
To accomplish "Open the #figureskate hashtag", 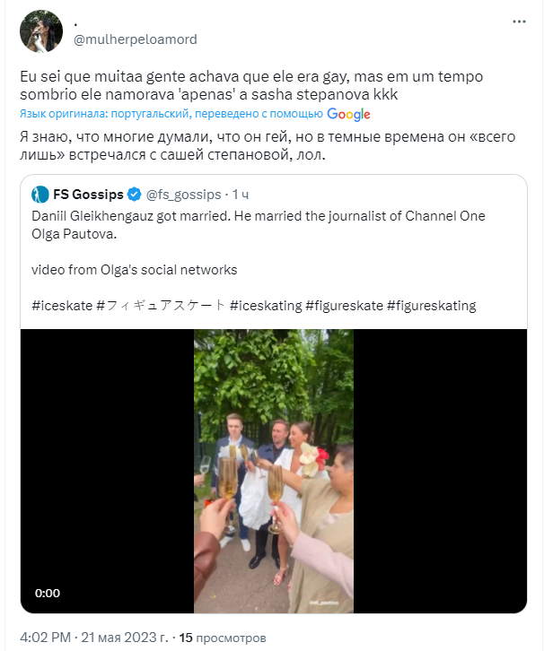I will tap(344, 306).
